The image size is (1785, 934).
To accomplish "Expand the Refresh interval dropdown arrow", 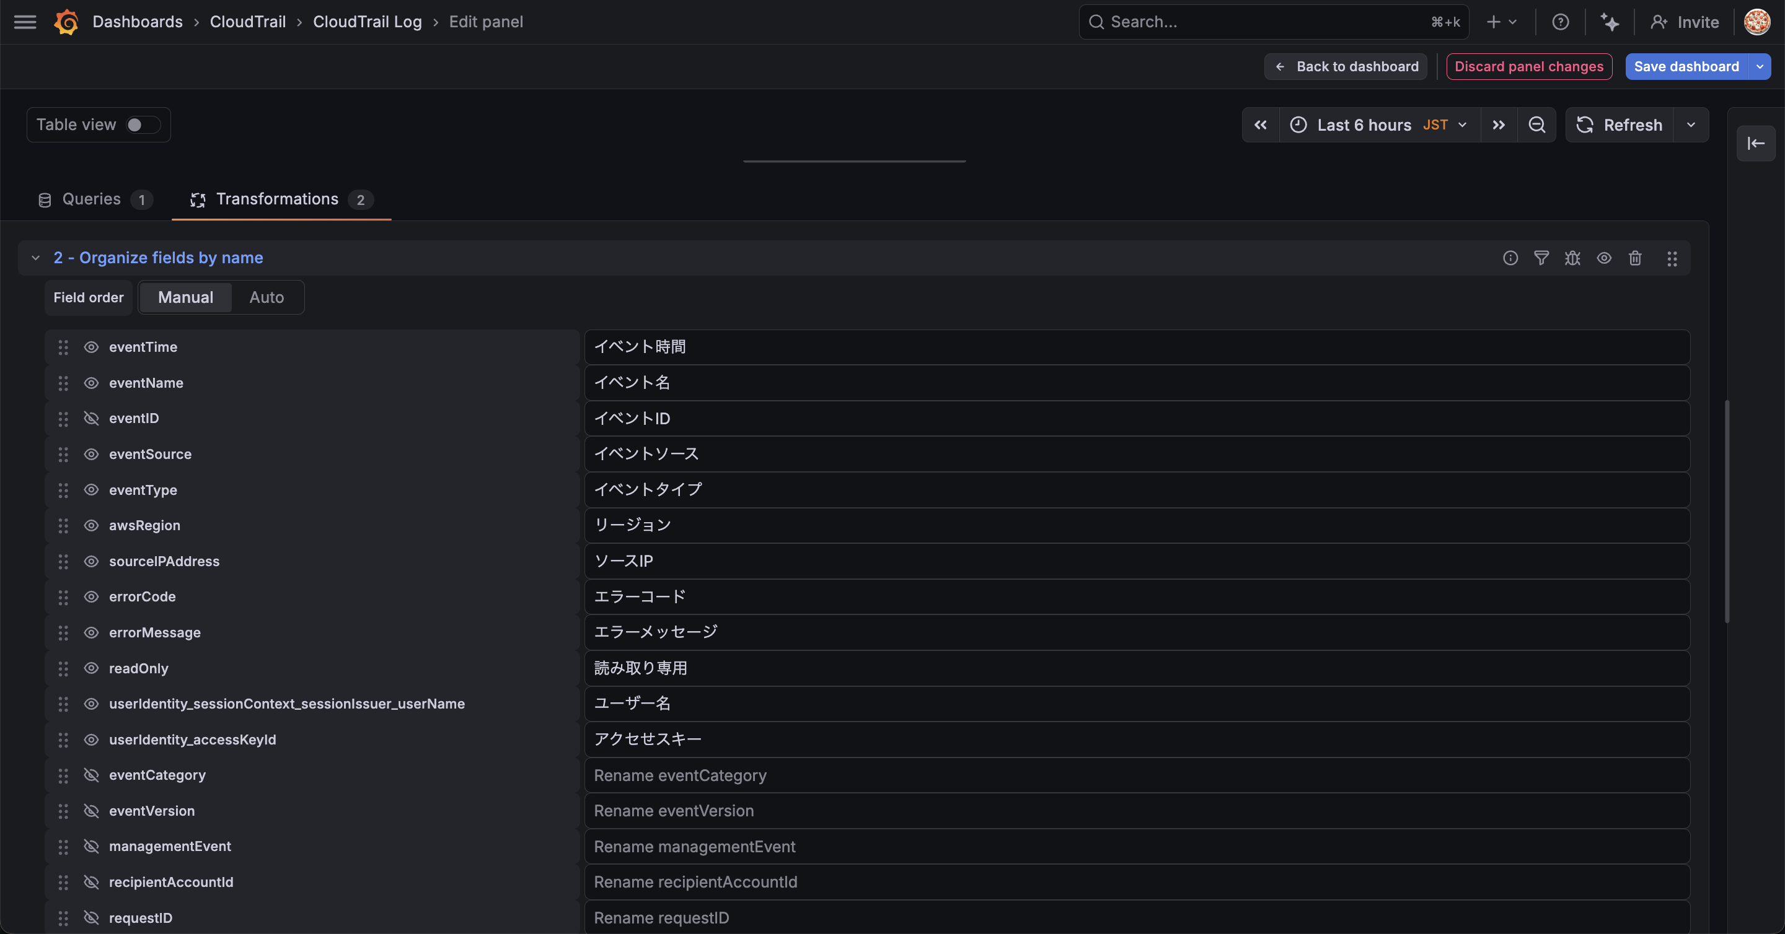I will point(1691,124).
